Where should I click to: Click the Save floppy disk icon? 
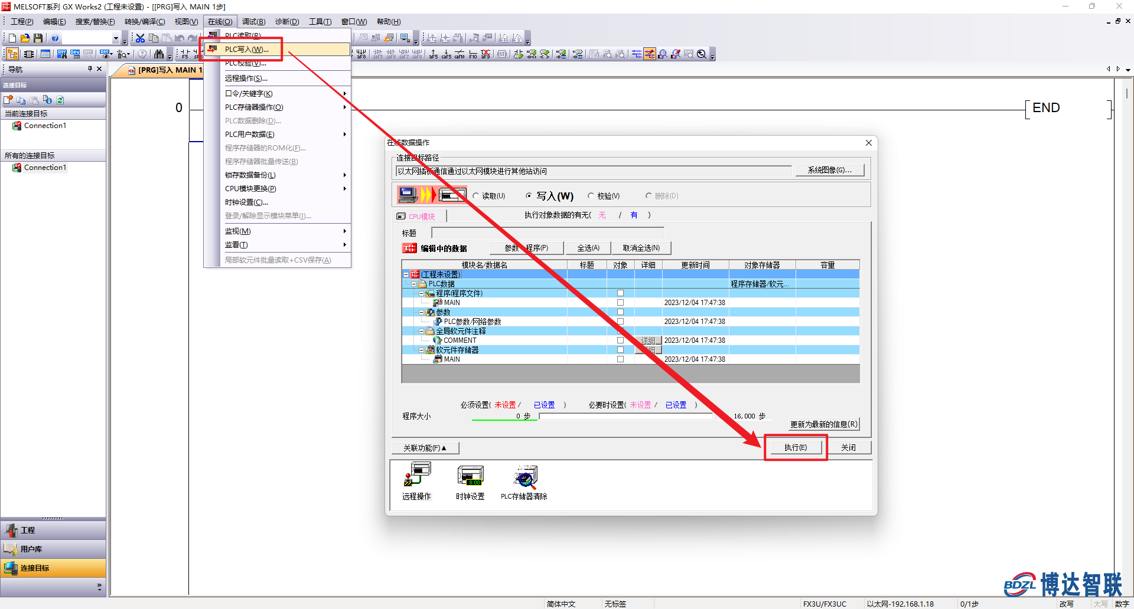[x=38, y=38]
